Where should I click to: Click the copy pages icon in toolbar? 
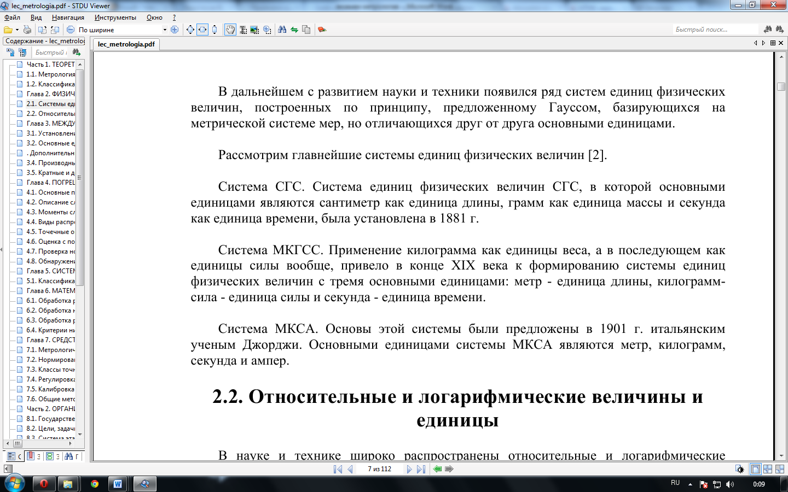(306, 30)
